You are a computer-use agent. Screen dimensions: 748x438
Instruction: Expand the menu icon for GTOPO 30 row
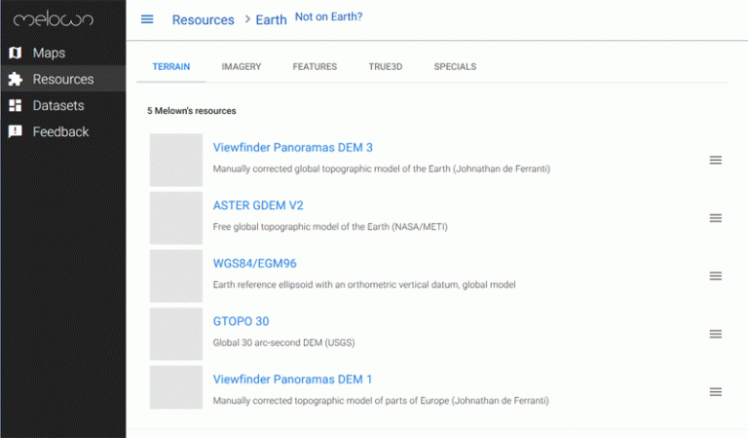pos(715,334)
